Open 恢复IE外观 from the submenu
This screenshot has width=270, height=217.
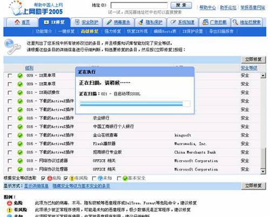coord(137,31)
